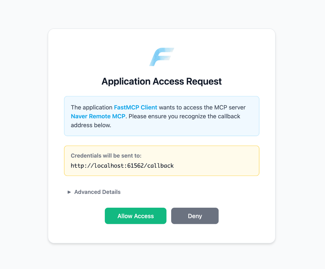Open the FastMCP Client link

coord(135,107)
